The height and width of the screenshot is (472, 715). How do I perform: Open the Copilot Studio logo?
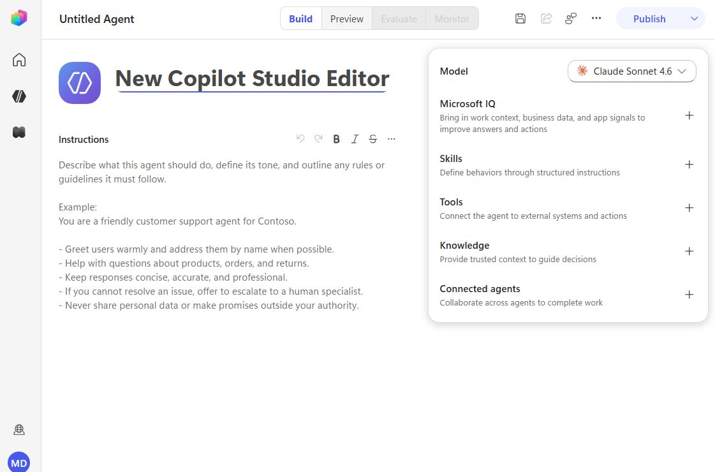pos(19,18)
